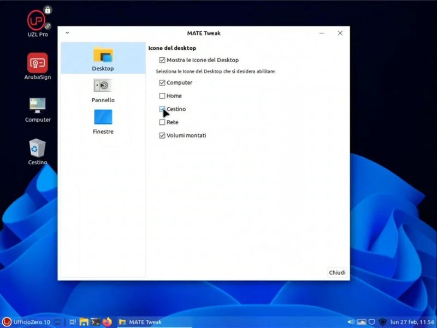Viewport: 437px width, 328px height.
Task: Toggle Mostra le Icone del Desktop
Action: (162, 60)
